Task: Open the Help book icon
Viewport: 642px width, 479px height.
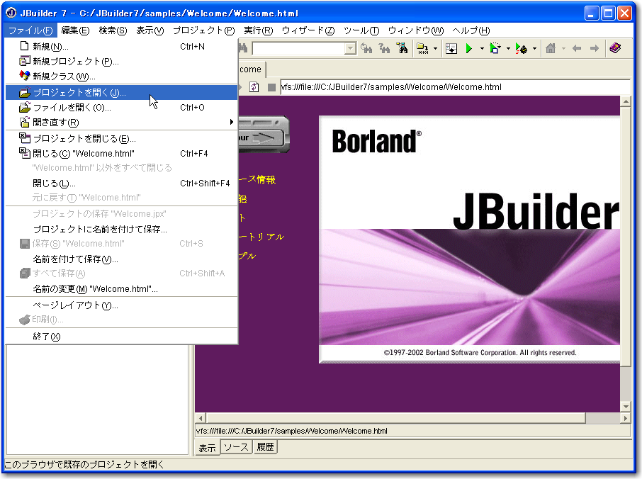Action: pyautogui.click(x=614, y=49)
